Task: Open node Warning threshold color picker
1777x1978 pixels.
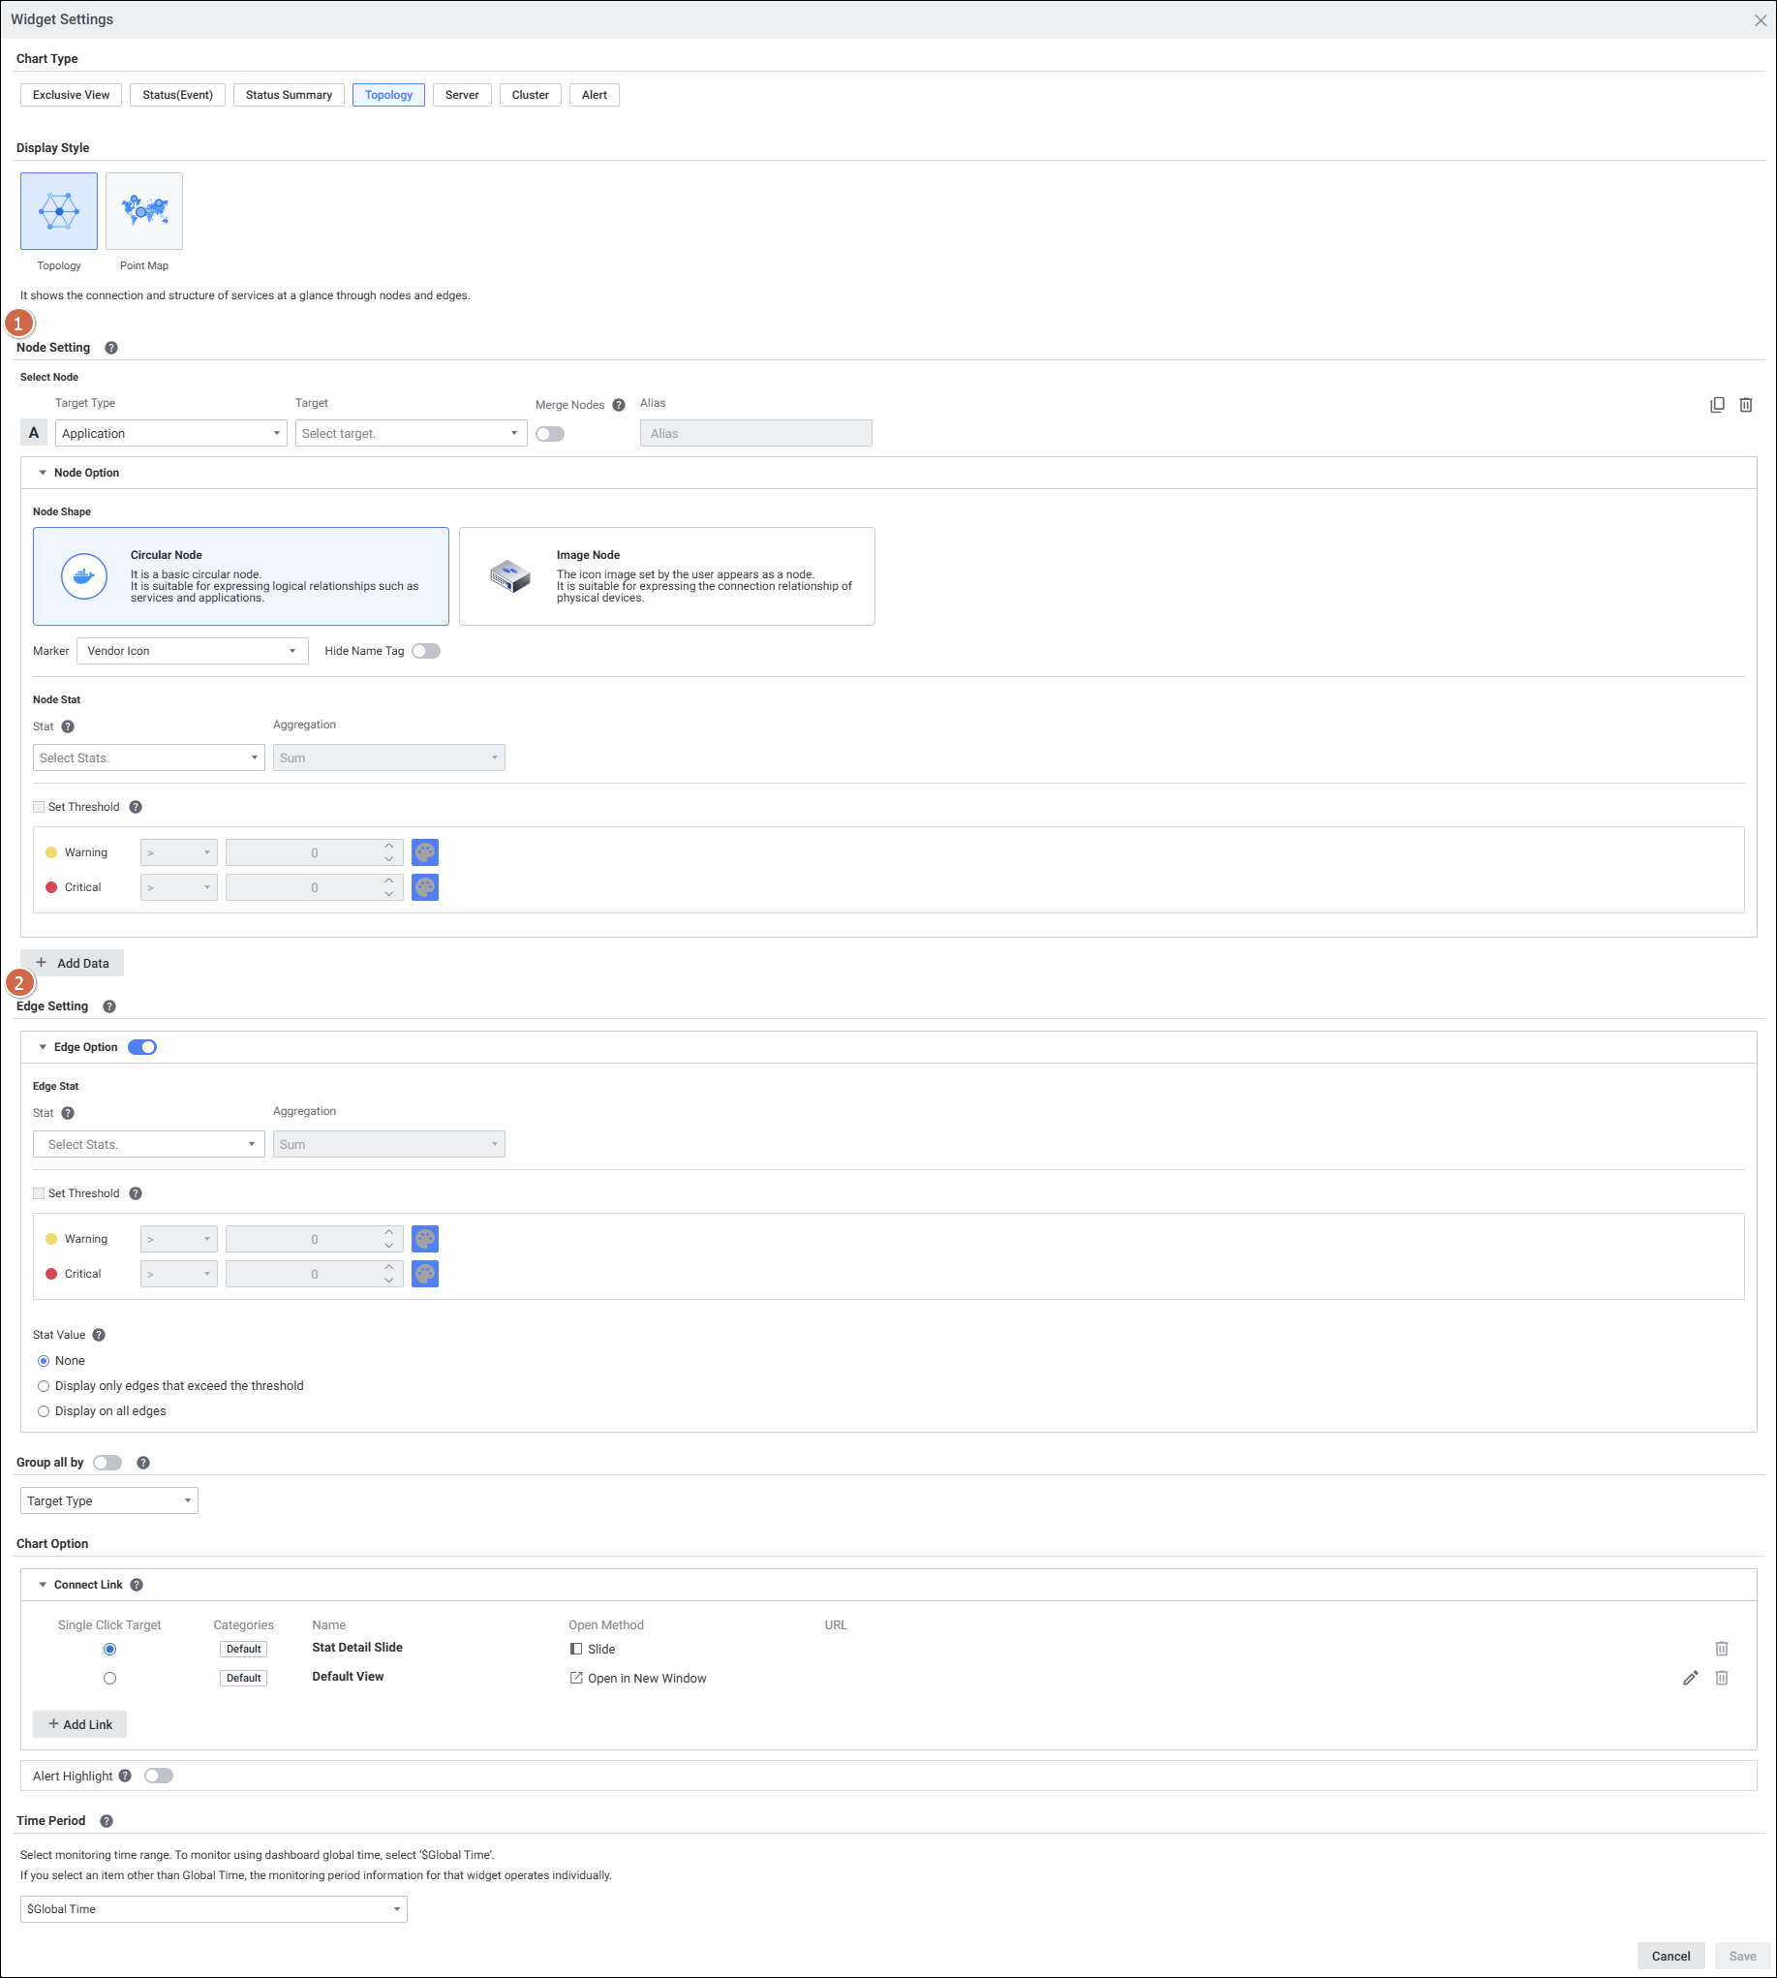Action: click(x=425, y=852)
